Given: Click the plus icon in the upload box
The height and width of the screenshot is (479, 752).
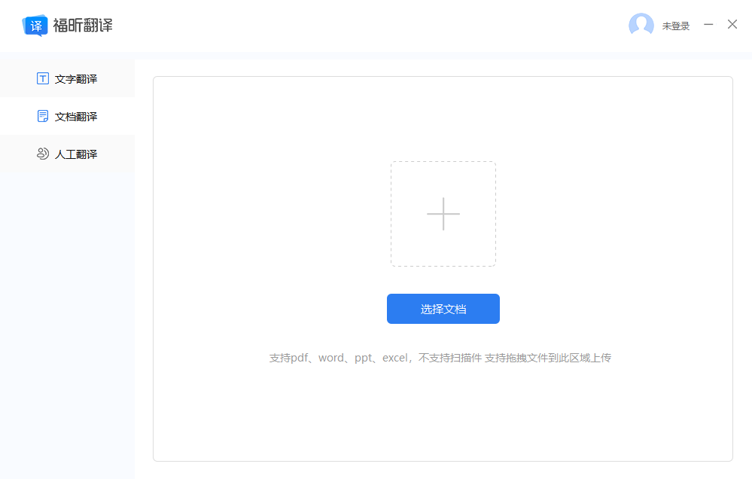Looking at the screenshot, I should pos(443,214).
